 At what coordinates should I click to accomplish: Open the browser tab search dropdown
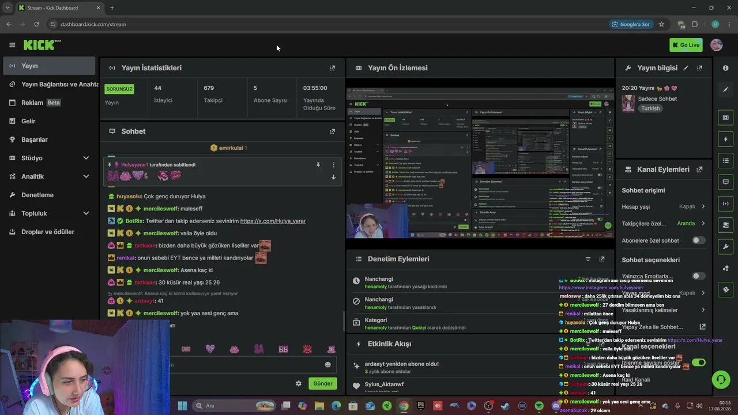click(7, 7)
